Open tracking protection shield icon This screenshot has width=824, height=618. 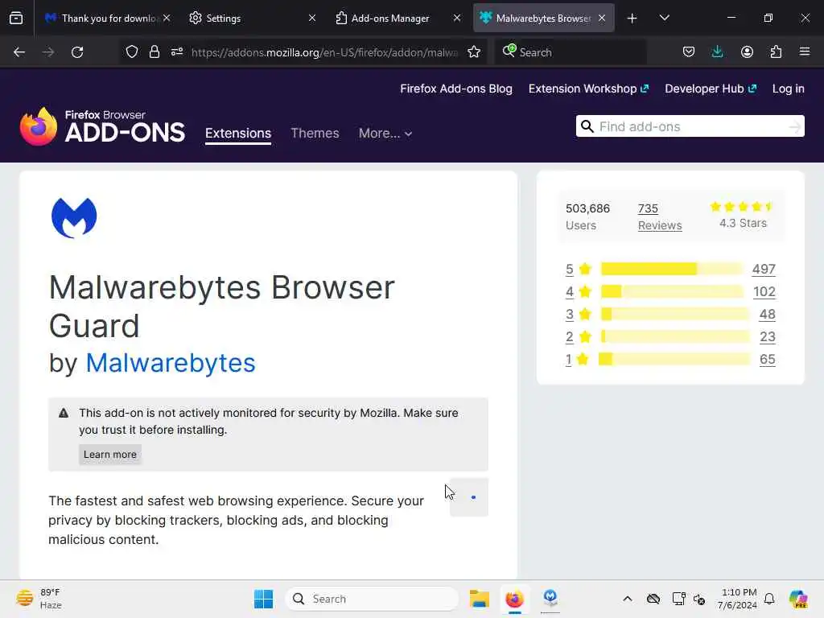132,52
